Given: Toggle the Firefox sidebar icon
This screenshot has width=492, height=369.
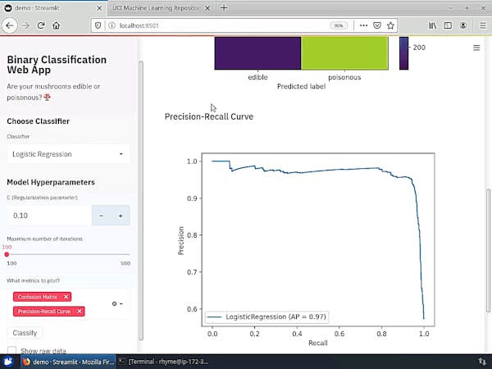Looking at the screenshot, I should [448, 25].
